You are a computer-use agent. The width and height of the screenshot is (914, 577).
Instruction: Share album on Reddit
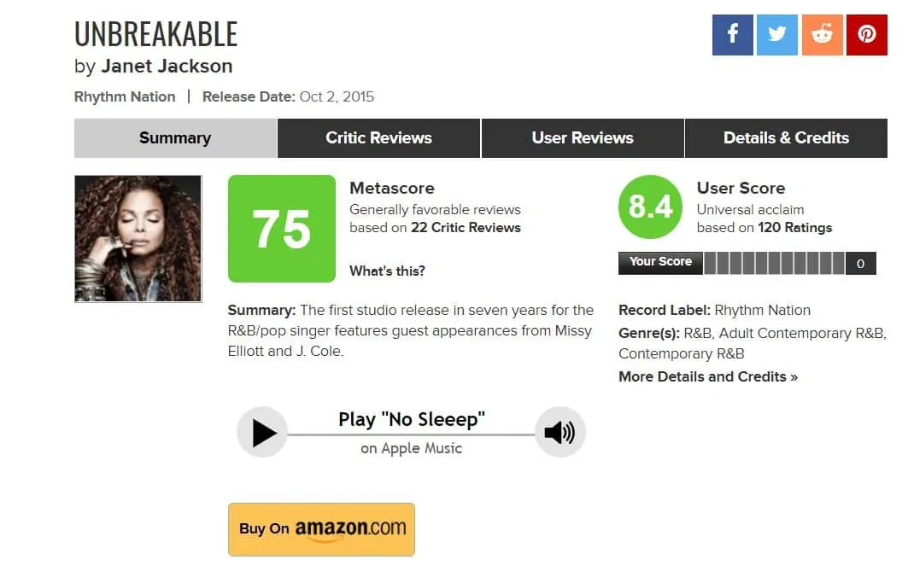coord(822,35)
